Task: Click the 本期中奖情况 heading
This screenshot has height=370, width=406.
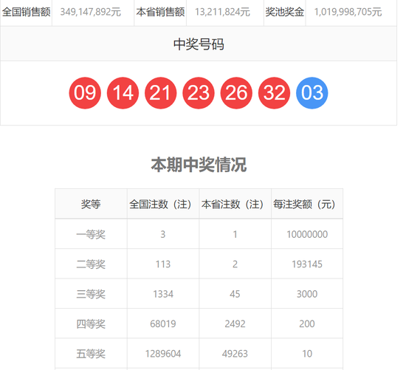Action: (199, 165)
